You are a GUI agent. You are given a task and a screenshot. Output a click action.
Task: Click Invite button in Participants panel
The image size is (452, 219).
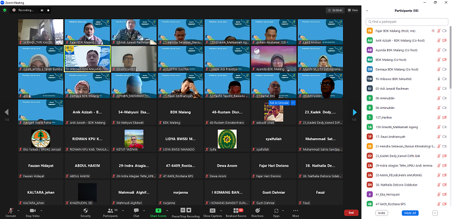click(x=381, y=213)
